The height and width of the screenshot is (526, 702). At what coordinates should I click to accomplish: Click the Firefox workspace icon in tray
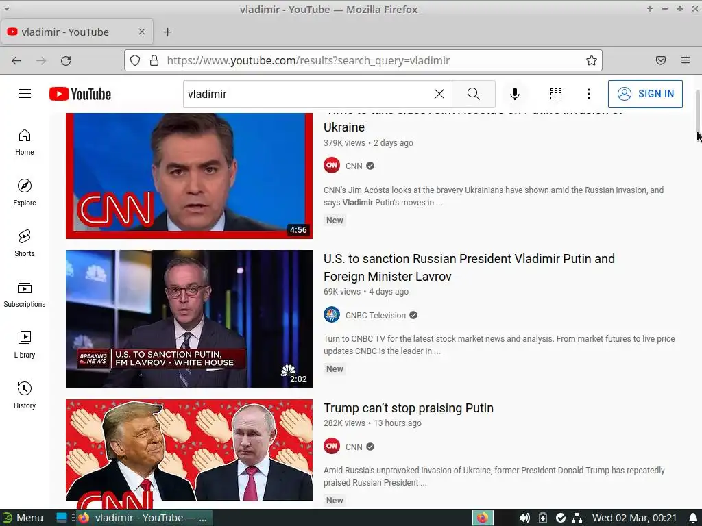483,518
